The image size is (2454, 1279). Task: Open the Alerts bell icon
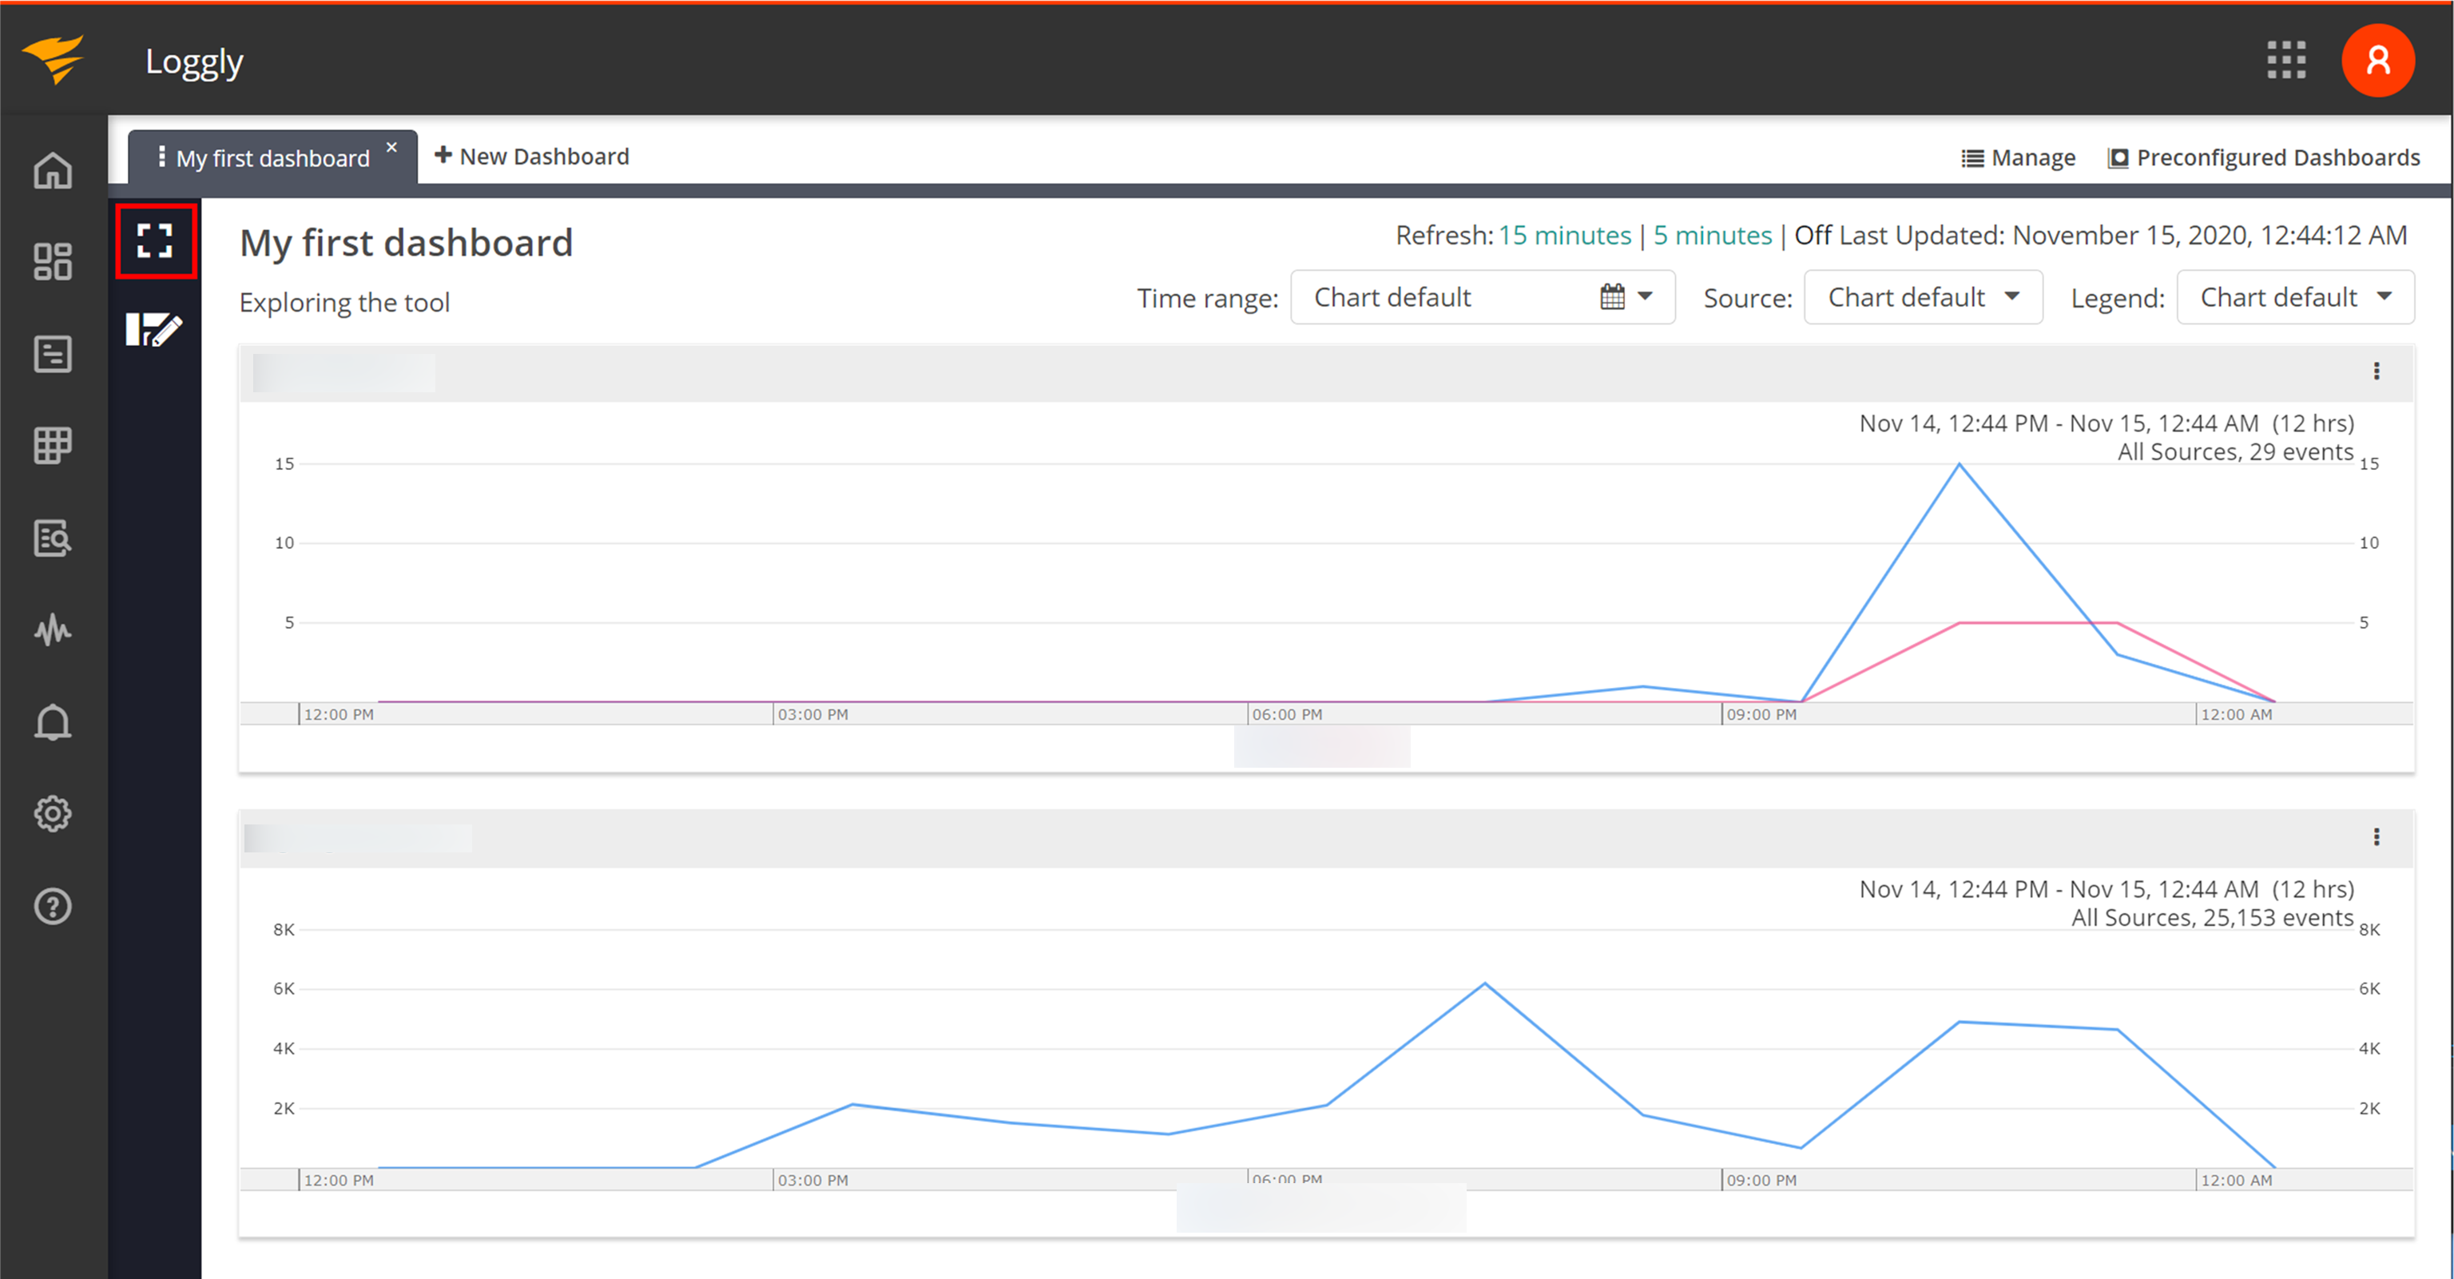tap(53, 723)
